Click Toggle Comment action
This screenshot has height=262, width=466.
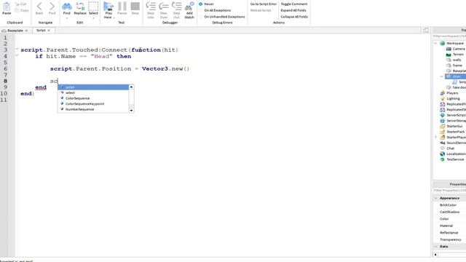294,4
